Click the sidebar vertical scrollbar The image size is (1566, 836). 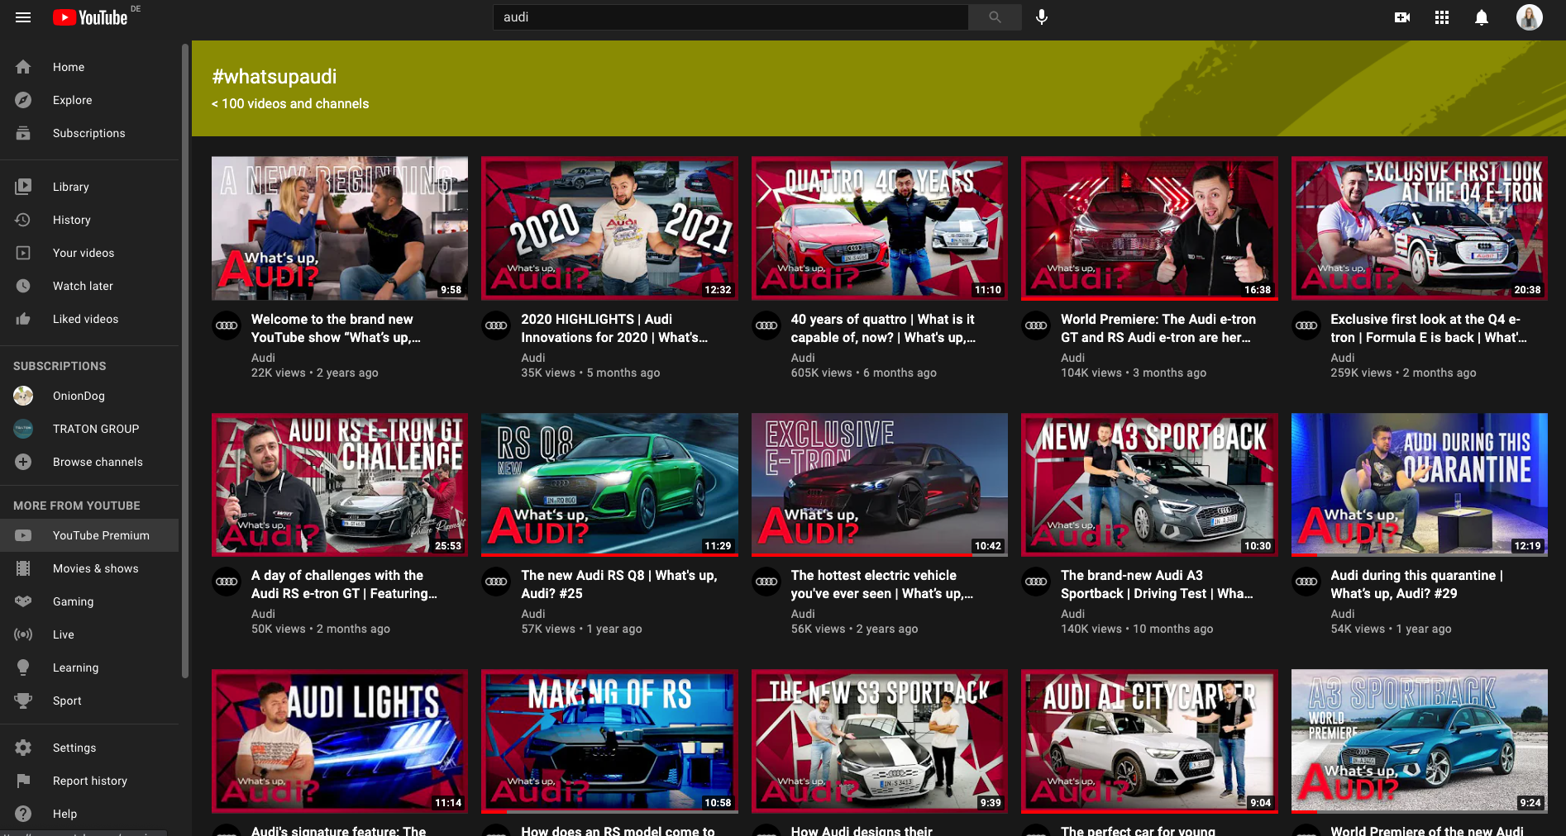point(185,360)
